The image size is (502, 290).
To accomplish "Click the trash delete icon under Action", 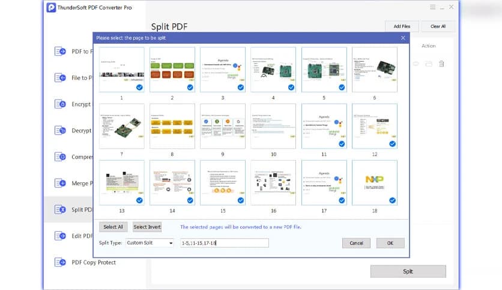I will [x=441, y=64].
